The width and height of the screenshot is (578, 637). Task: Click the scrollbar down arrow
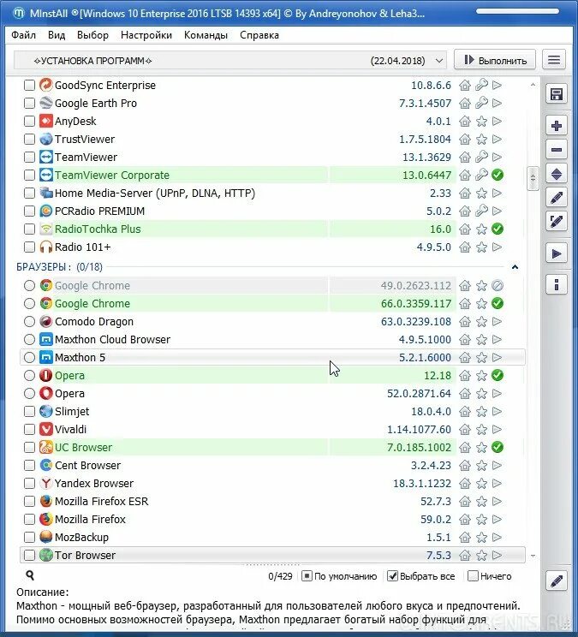pyautogui.click(x=533, y=556)
